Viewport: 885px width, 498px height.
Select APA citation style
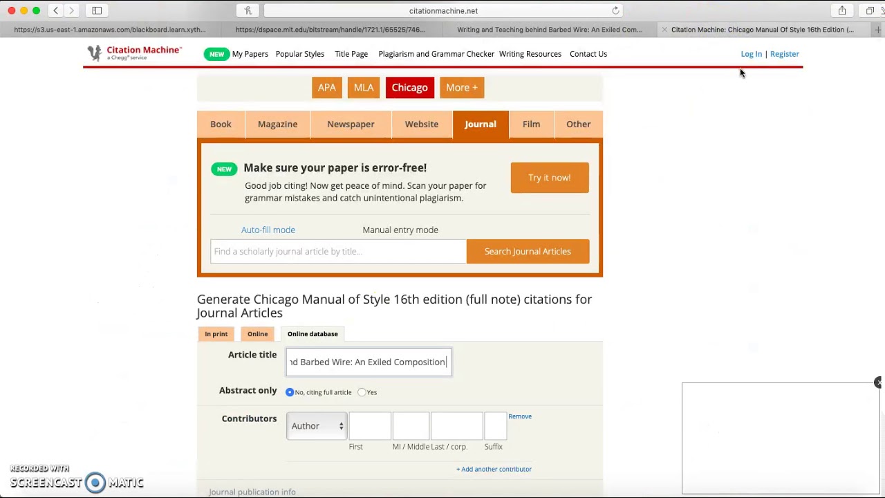click(327, 88)
